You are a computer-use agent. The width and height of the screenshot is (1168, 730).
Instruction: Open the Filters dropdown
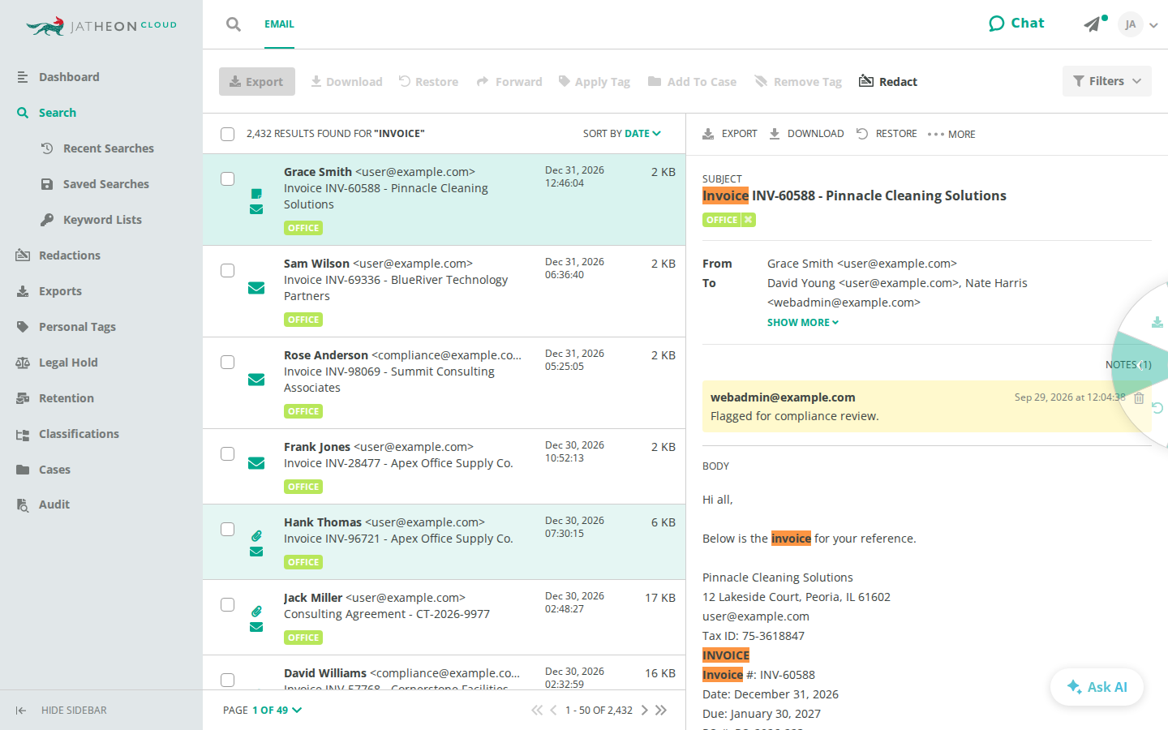[1106, 81]
